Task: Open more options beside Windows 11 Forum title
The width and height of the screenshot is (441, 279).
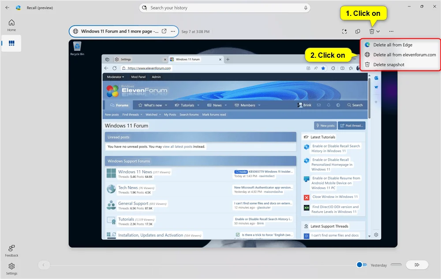Action: tap(173, 31)
